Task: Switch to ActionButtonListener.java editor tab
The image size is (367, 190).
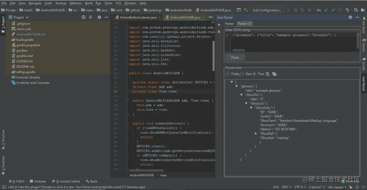Action: [138, 17]
